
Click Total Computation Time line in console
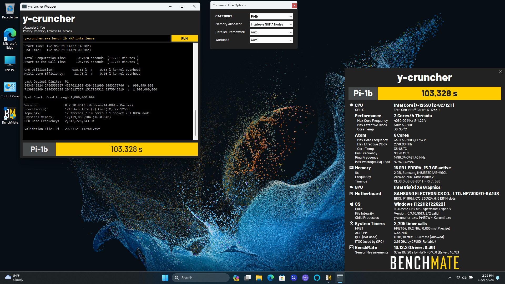click(82, 58)
